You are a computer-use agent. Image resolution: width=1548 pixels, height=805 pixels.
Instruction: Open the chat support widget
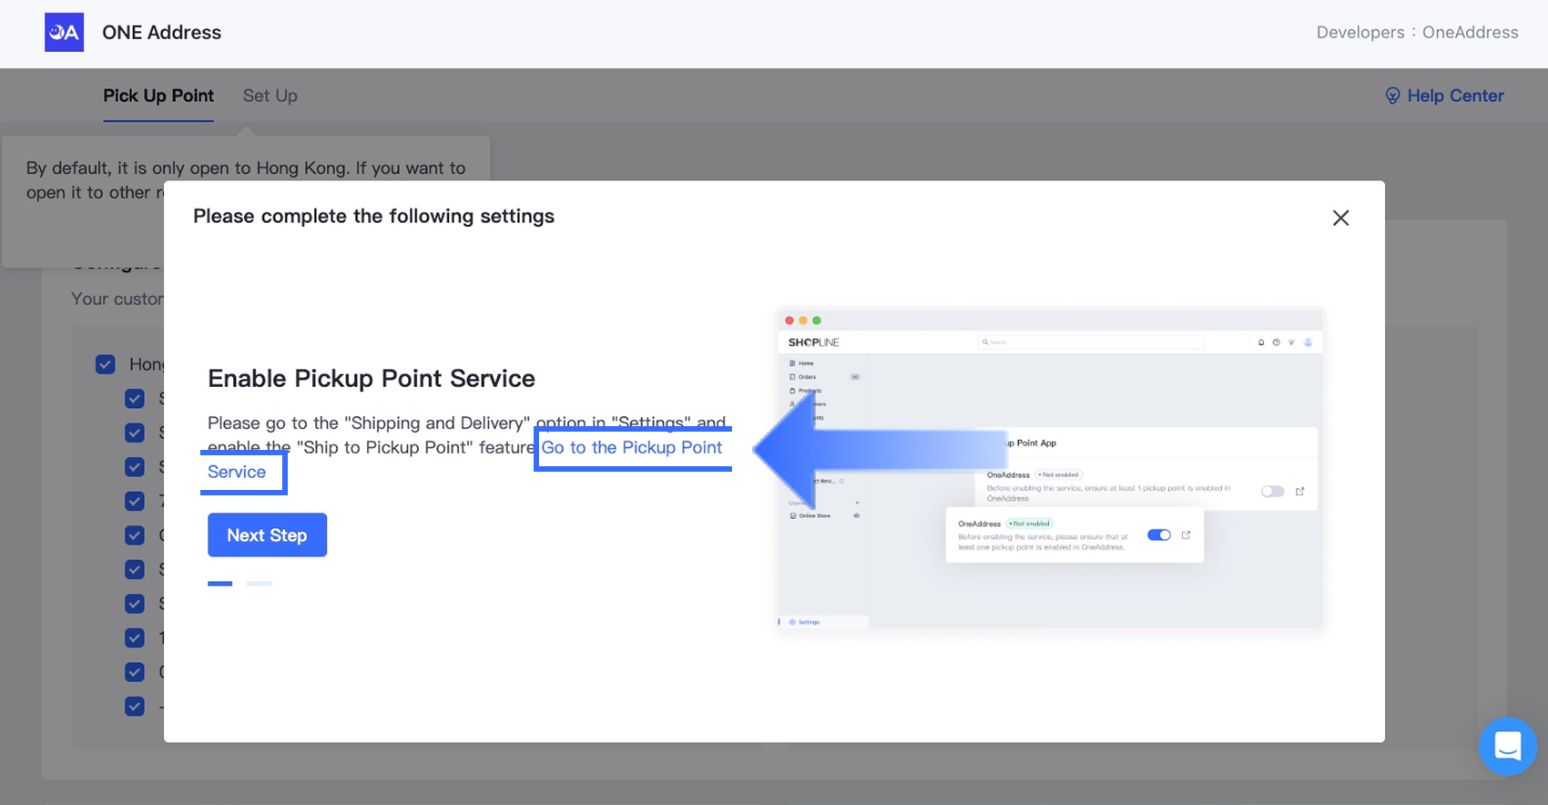[1508, 746]
